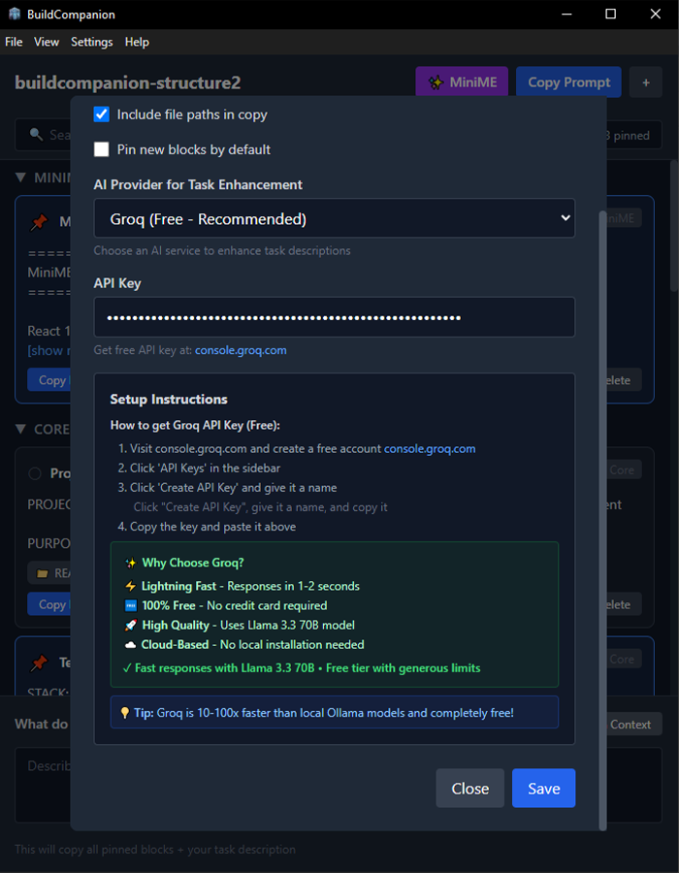
Task: Click into the API Key password field
Action: 334,317
